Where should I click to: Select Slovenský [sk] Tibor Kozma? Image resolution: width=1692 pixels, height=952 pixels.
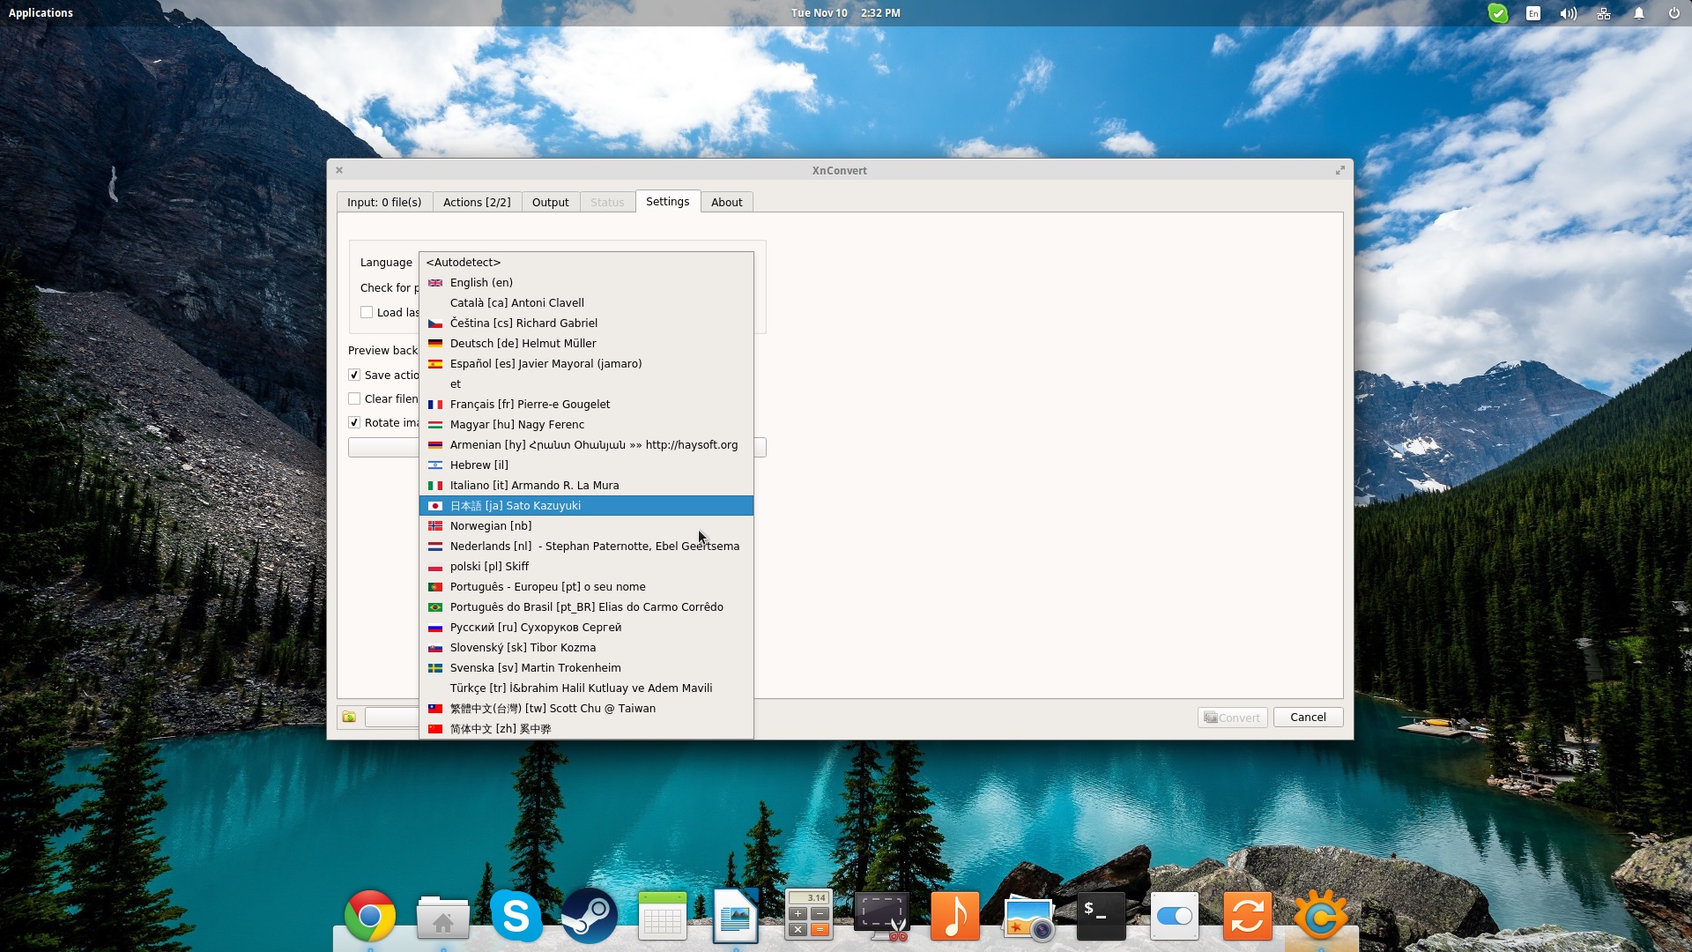pos(586,648)
